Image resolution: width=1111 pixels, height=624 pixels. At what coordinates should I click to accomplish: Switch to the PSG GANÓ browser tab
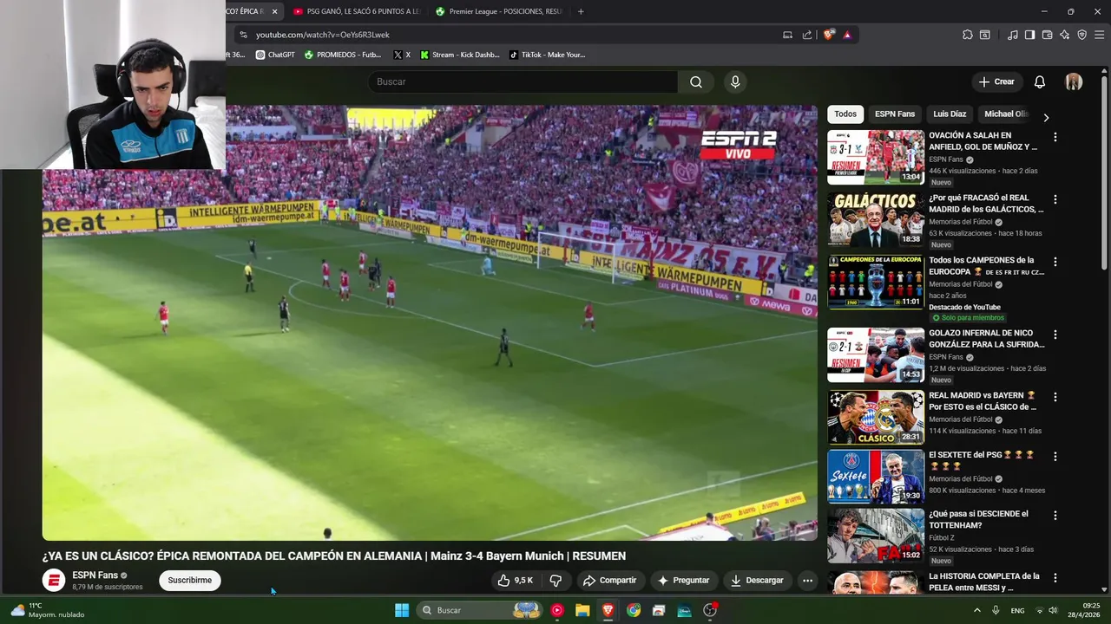click(355, 11)
